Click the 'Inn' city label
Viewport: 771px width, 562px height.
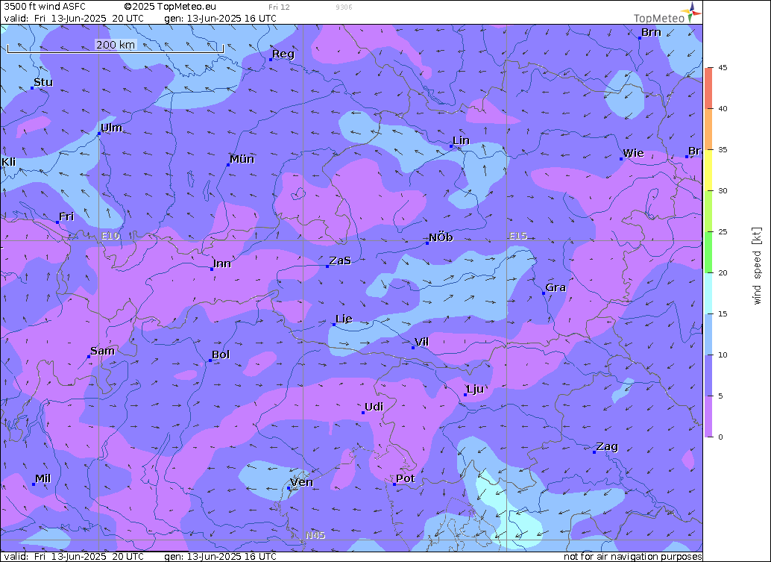(x=221, y=263)
